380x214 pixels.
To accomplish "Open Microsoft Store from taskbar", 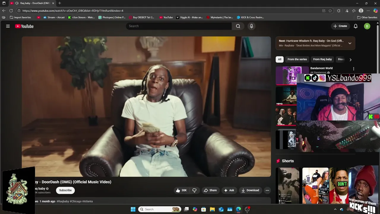I will coord(203,209).
